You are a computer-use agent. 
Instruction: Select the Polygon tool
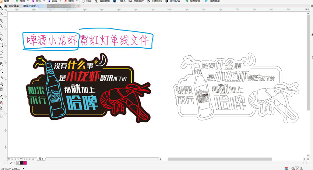tap(1, 56)
